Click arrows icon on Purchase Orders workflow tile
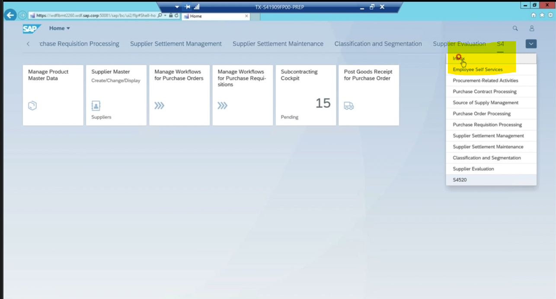 coord(159,105)
